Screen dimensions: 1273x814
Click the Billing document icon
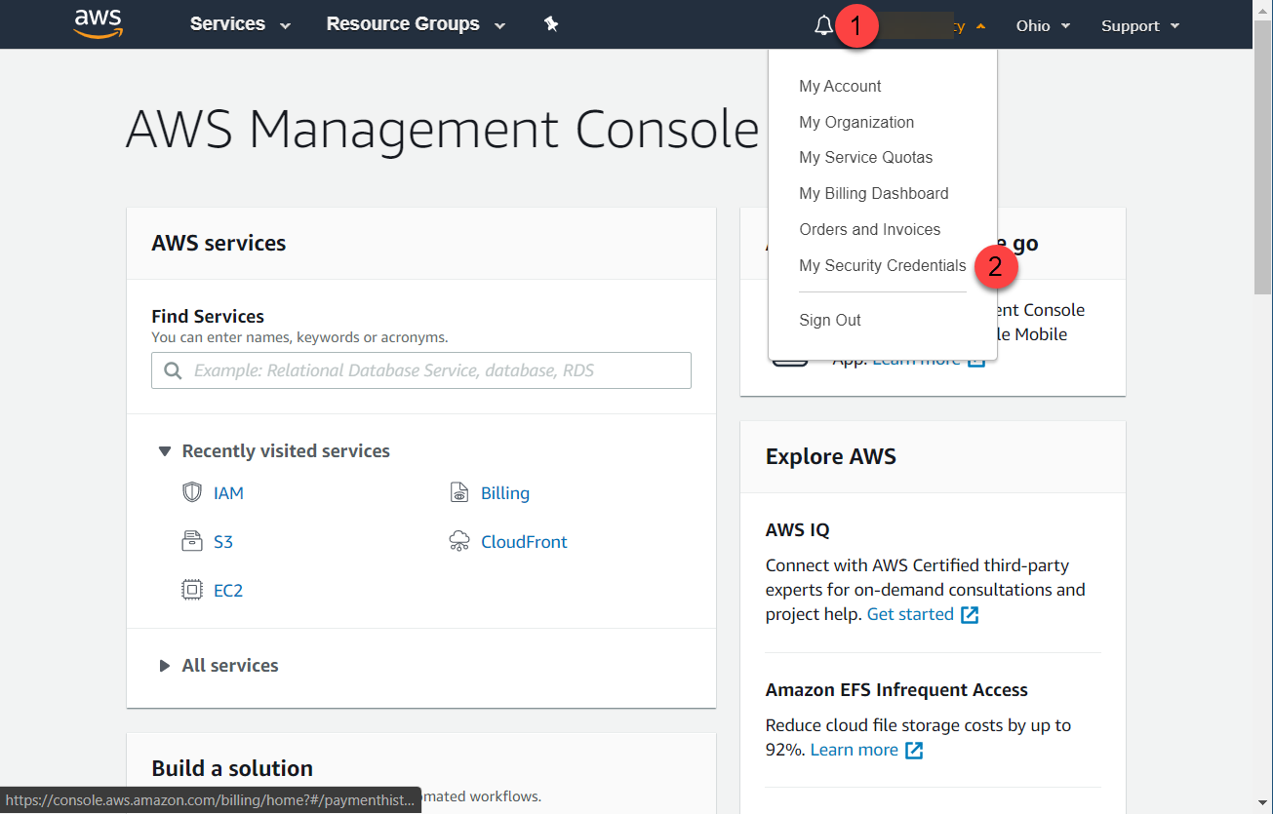pyautogui.click(x=459, y=492)
